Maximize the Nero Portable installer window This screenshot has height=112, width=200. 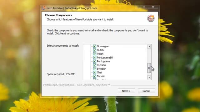tap(144, 7)
